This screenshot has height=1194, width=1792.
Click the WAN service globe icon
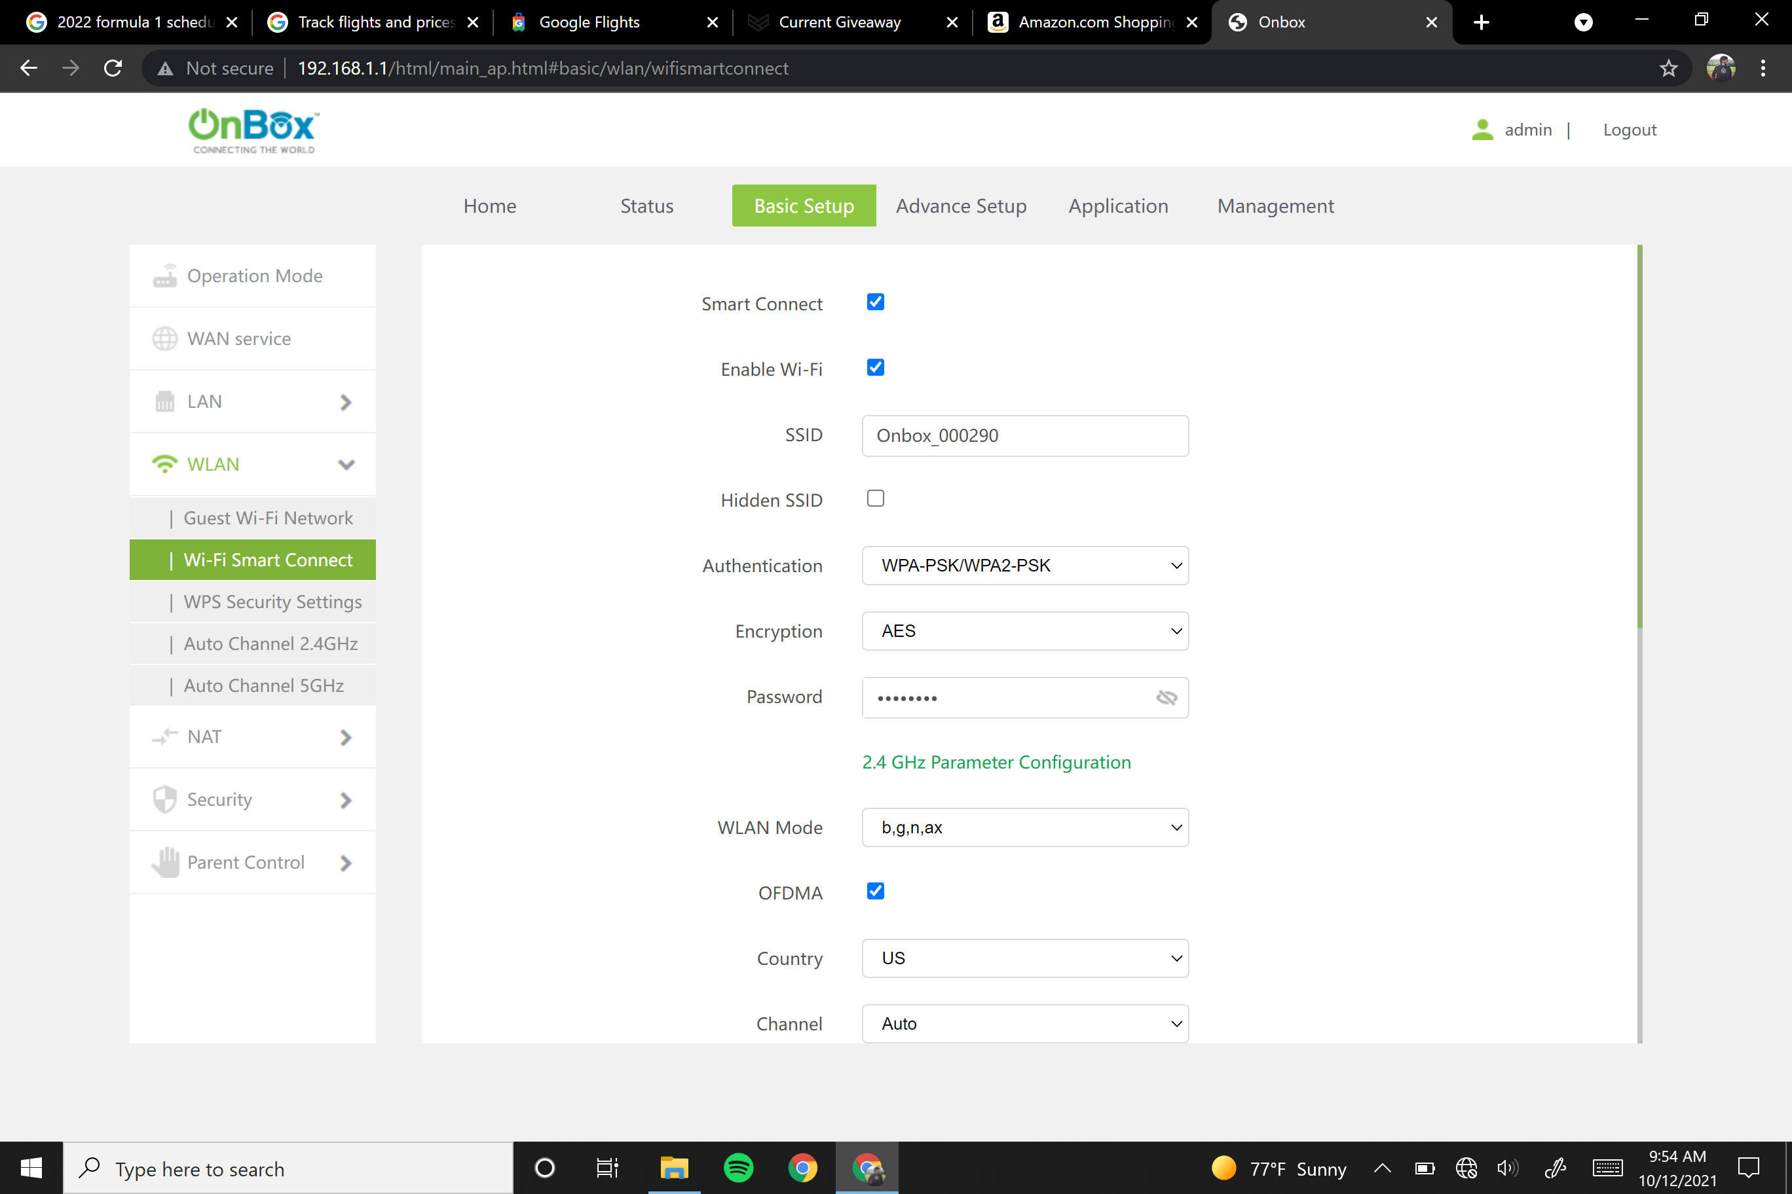[164, 338]
